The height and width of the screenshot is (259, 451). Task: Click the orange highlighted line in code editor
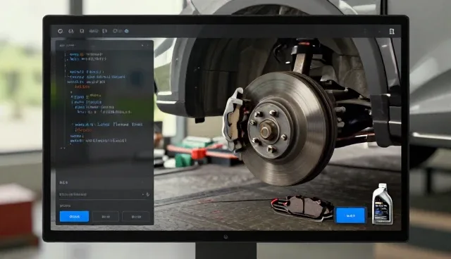82,87
